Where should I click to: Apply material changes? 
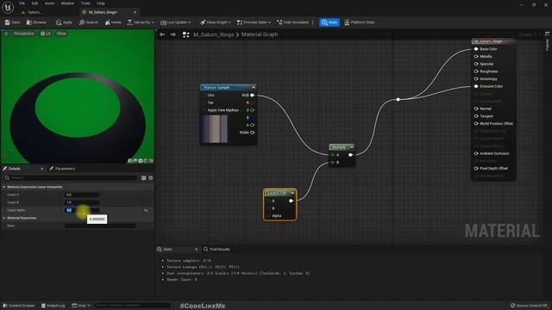pos(64,22)
